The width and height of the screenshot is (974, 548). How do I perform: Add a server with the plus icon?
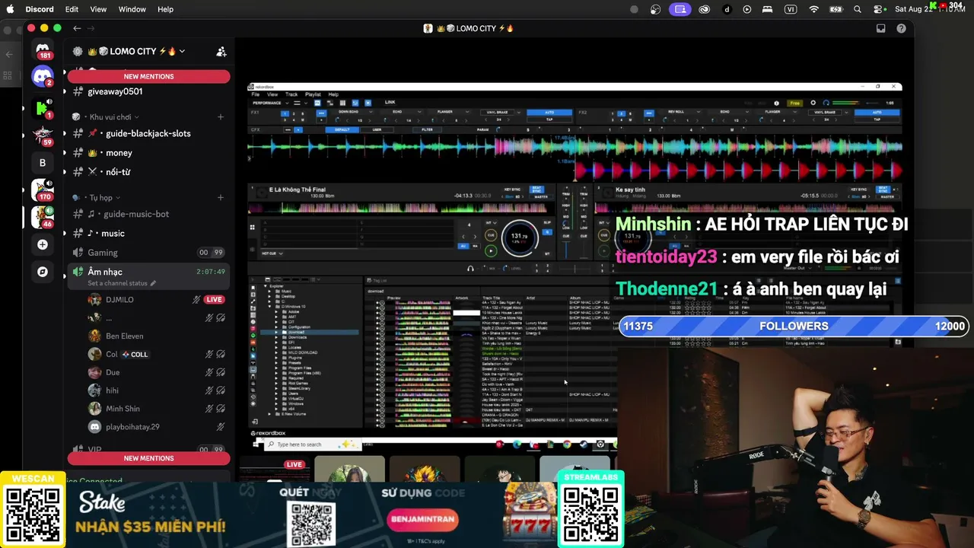pos(43,244)
